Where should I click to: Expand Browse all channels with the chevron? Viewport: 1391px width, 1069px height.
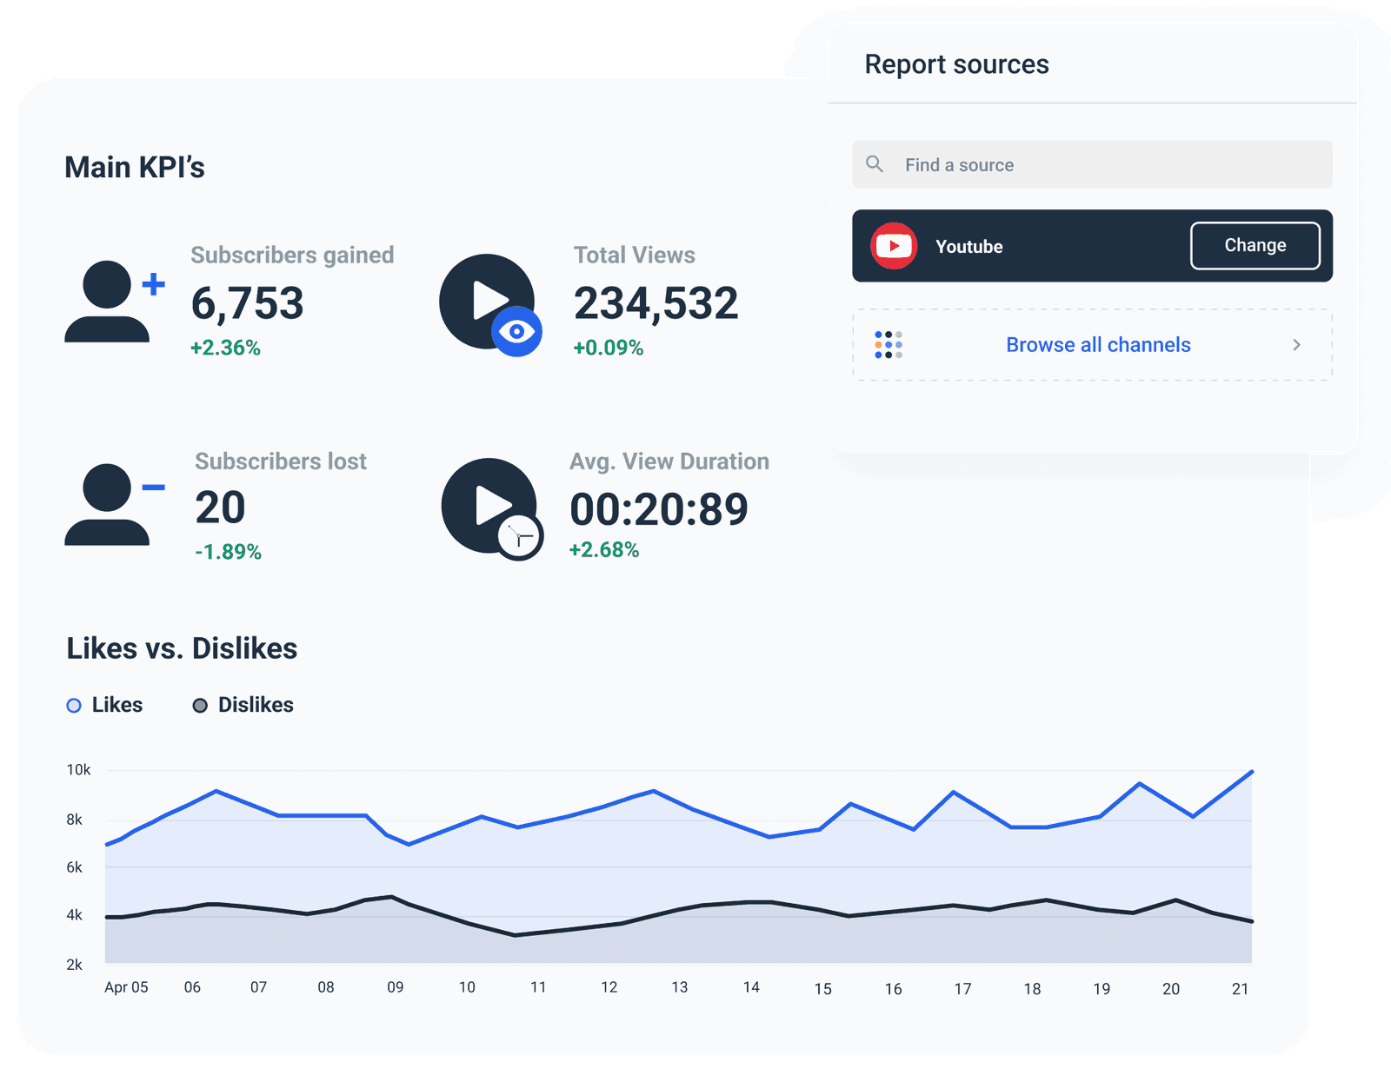coord(1296,344)
